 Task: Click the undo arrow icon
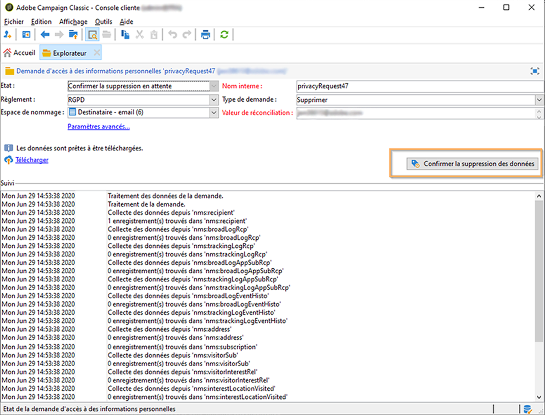[173, 35]
